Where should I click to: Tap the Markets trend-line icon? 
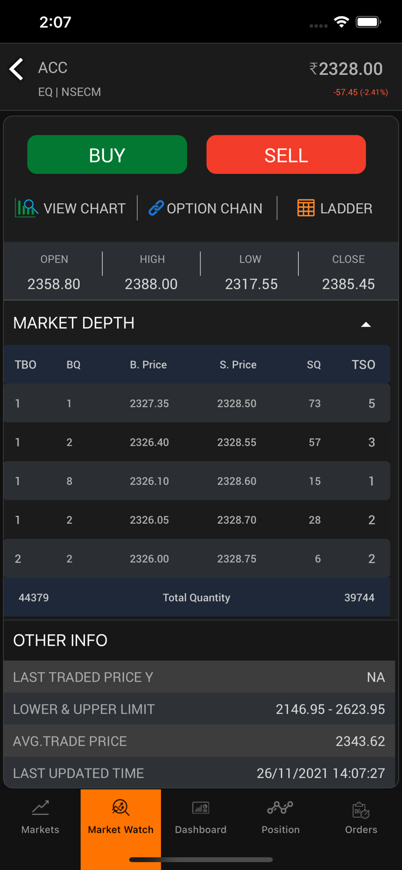pos(40,807)
